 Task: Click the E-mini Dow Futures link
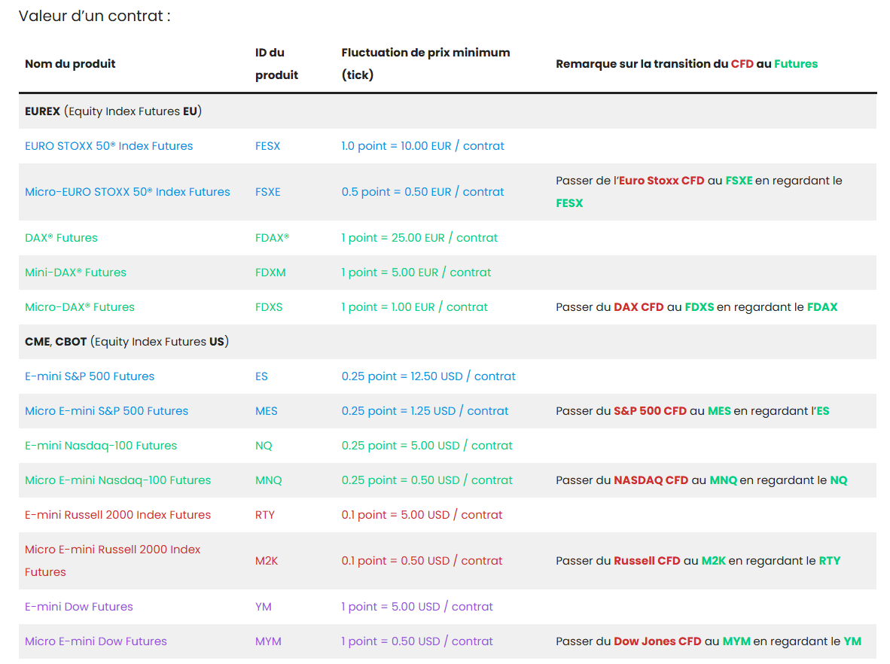pyautogui.click(x=78, y=607)
